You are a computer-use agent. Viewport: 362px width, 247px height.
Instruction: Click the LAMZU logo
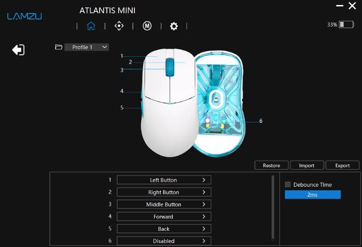pyautogui.click(x=24, y=16)
